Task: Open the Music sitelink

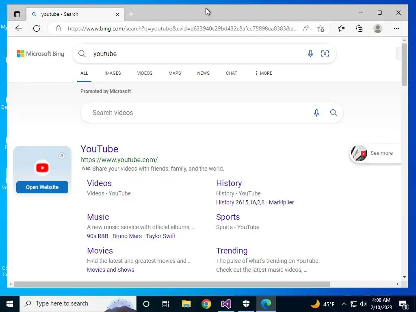Action: point(98,217)
